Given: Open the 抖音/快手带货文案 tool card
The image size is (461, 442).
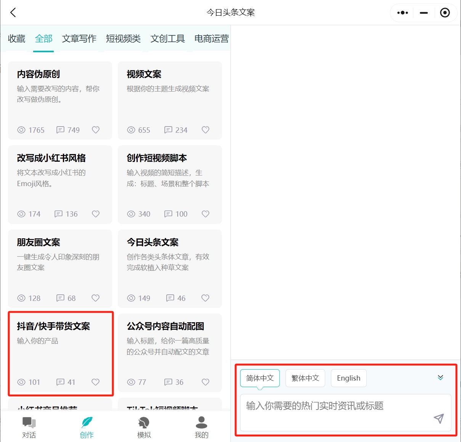Looking at the screenshot, I should [60, 353].
